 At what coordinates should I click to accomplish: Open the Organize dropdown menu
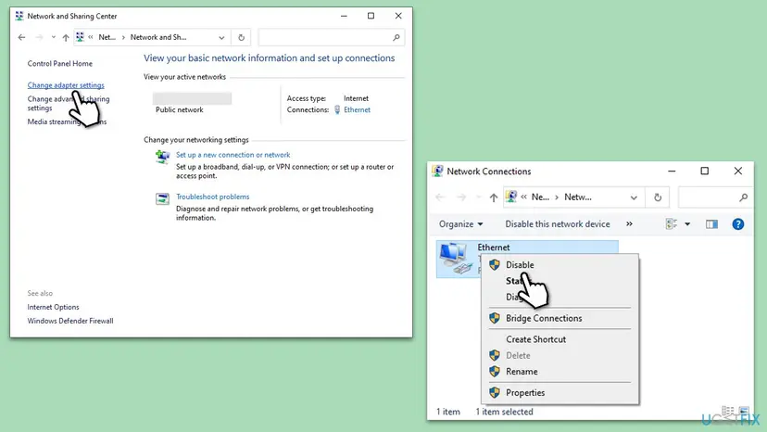point(460,223)
